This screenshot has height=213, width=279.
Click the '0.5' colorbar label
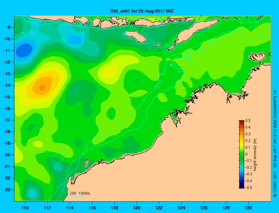[x=248, y=121]
